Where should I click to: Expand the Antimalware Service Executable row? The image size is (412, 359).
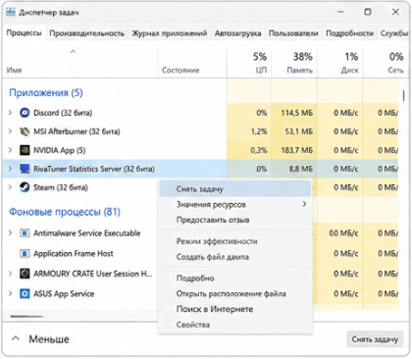[x=10, y=233]
